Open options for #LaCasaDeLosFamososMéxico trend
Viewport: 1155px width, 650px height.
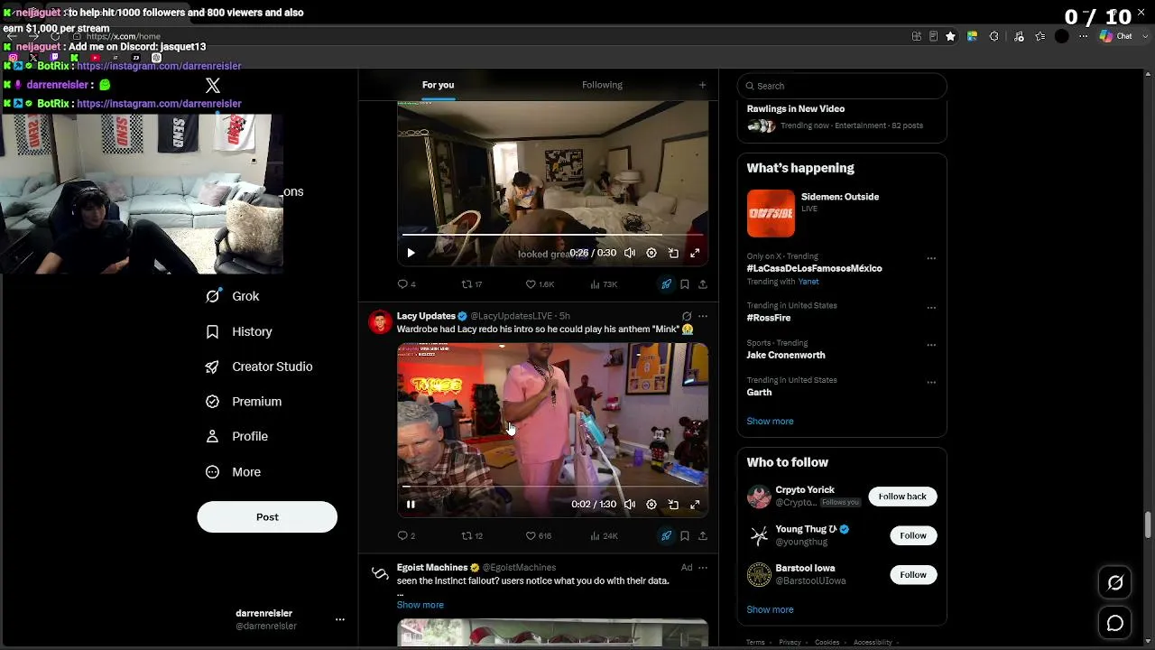point(931,258)
